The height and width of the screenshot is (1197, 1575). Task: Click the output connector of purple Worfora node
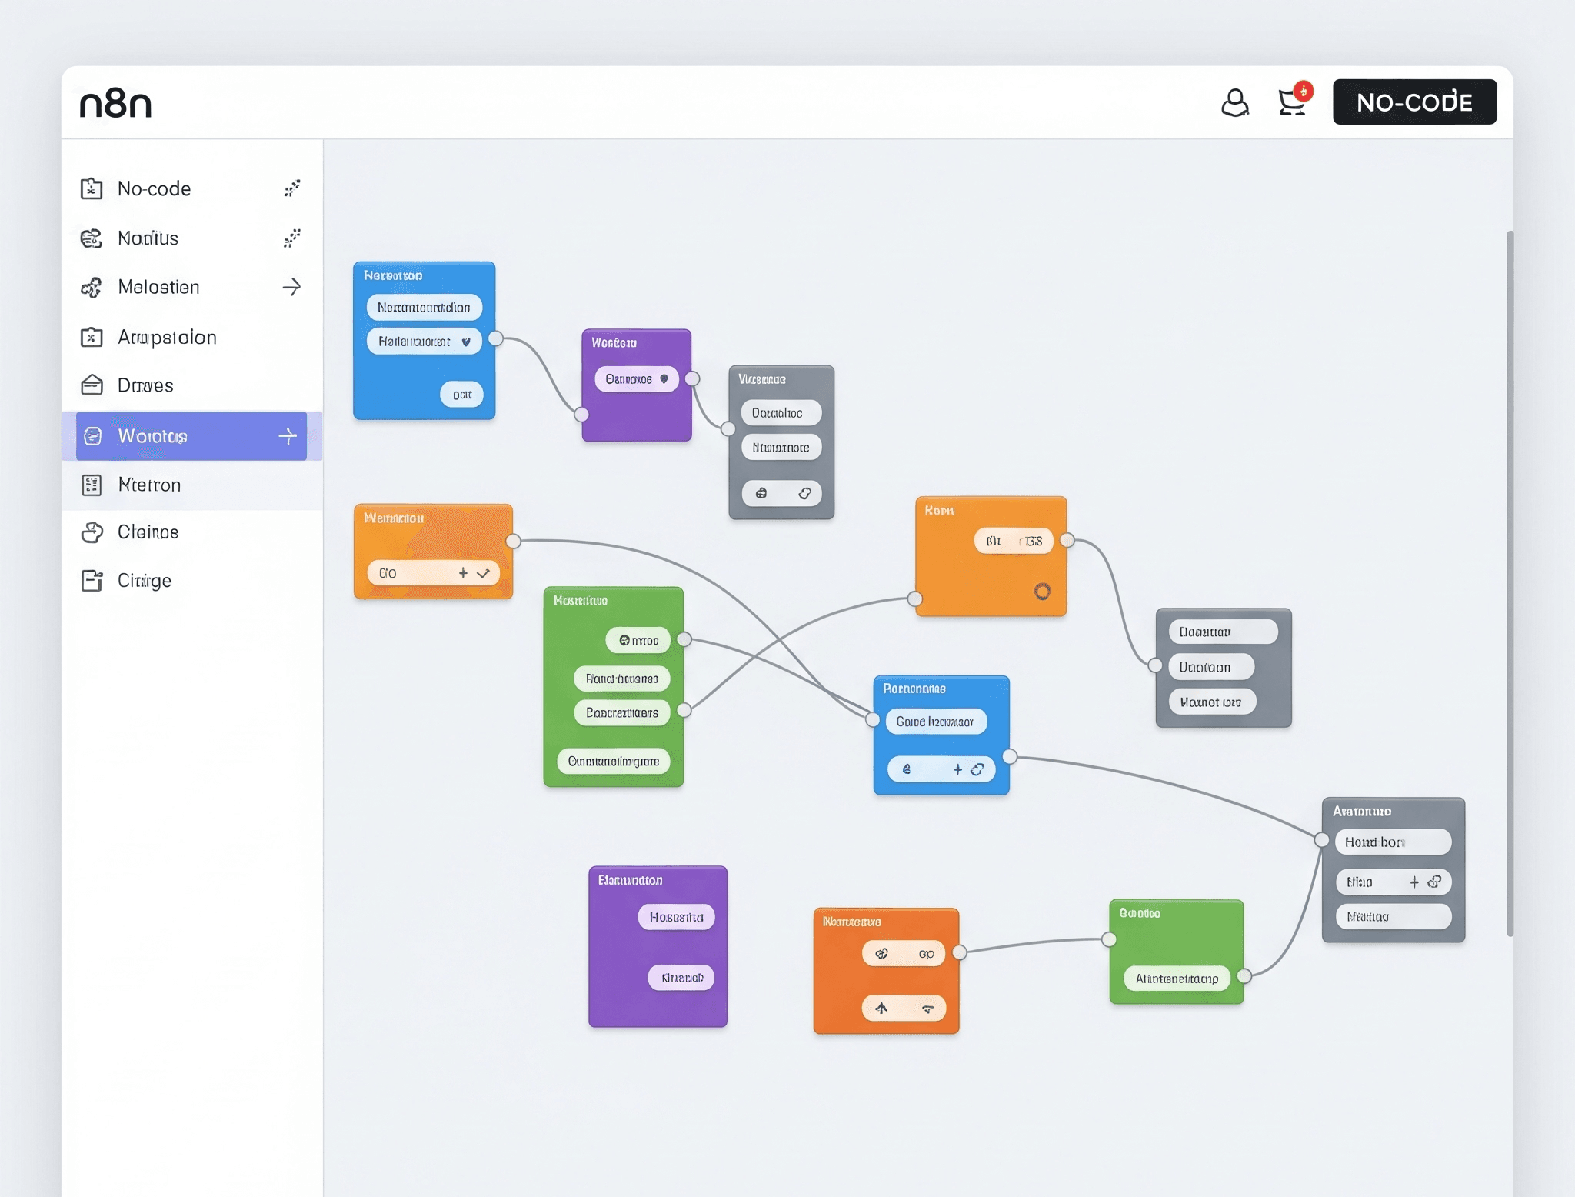pos(692,378)
